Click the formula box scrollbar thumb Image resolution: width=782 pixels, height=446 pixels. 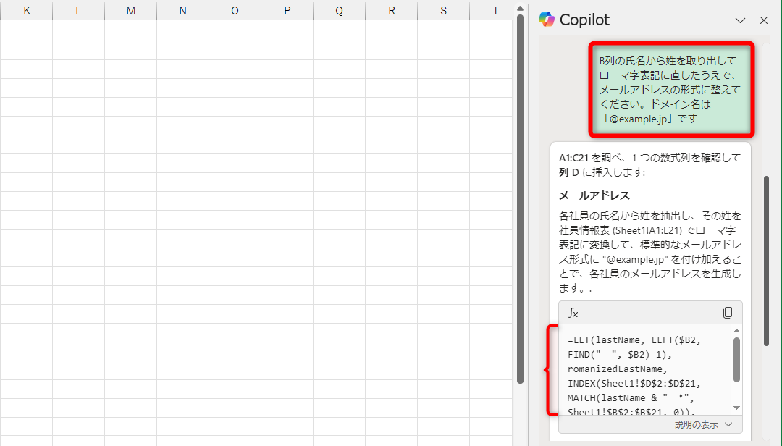pos(736,360)
